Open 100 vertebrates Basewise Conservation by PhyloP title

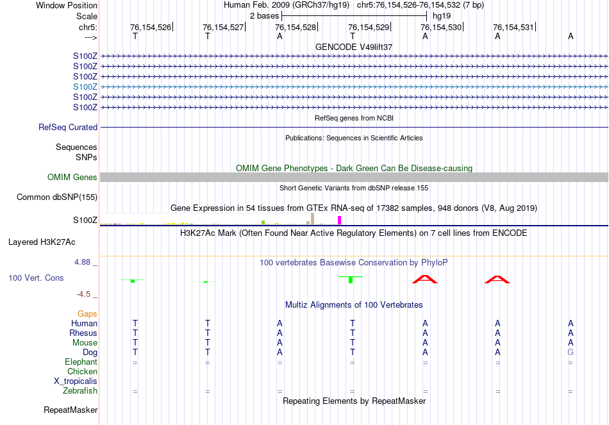(354, 263)
